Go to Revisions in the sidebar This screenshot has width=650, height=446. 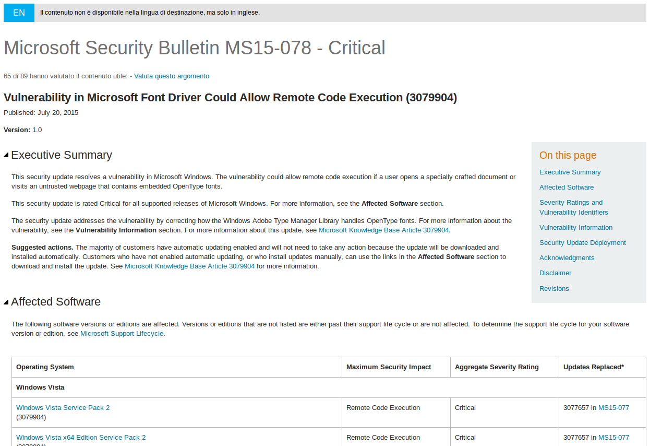point(554,289)
